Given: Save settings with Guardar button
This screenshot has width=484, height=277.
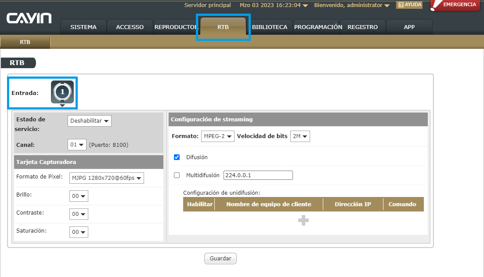Looking at the screenshot, I should pyautogui.click(x=220, y=259).
